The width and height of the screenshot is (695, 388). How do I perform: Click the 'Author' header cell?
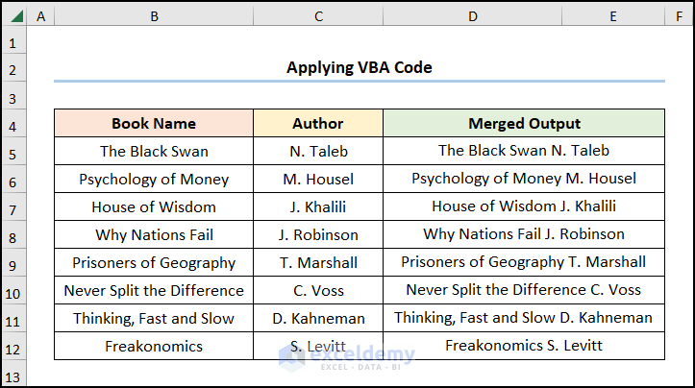click(318, 124)
